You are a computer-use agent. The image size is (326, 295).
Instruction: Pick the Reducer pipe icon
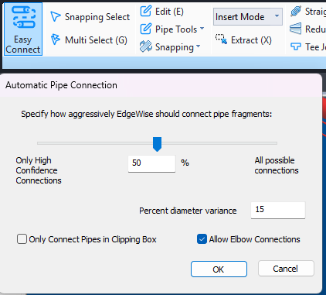click(x=295, y=29)
